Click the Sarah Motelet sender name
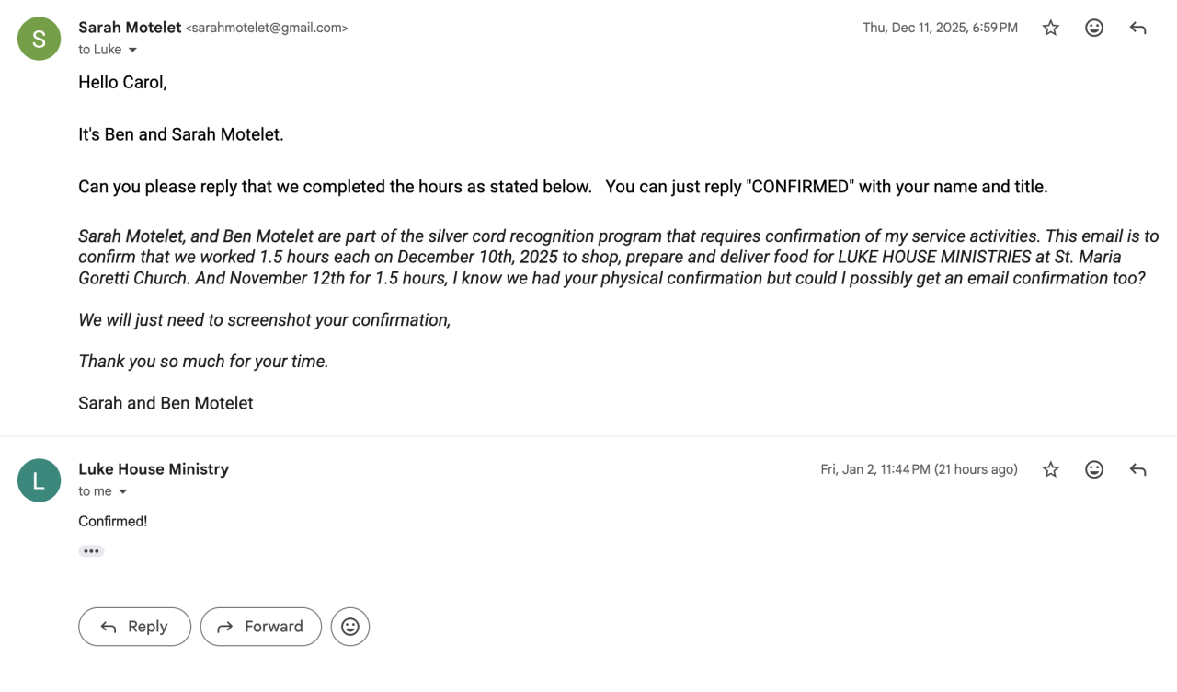The height and width of the screenshot is (692, 1177). pos(130,28)
